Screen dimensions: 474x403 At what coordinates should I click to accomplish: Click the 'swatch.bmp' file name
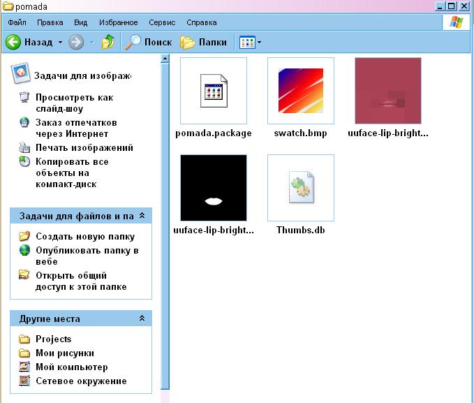[300, 133]
